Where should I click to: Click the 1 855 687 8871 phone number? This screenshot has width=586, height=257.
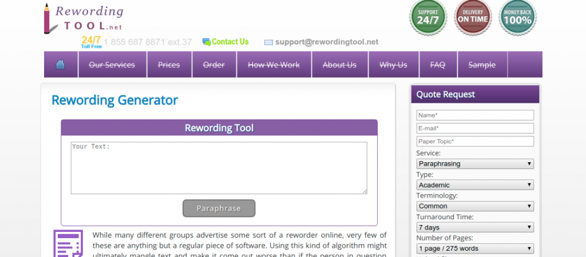pos(148,42)
